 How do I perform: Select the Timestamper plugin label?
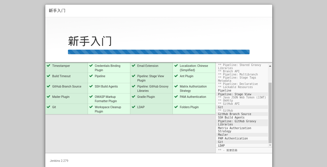tap(61, 66)
